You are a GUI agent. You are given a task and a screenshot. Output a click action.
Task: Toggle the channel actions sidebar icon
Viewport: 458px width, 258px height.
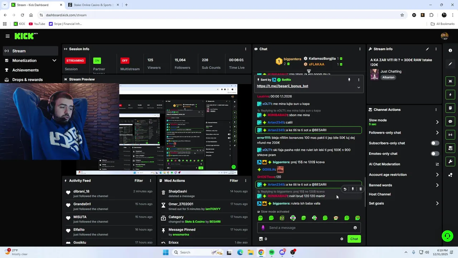coord(450,148)
